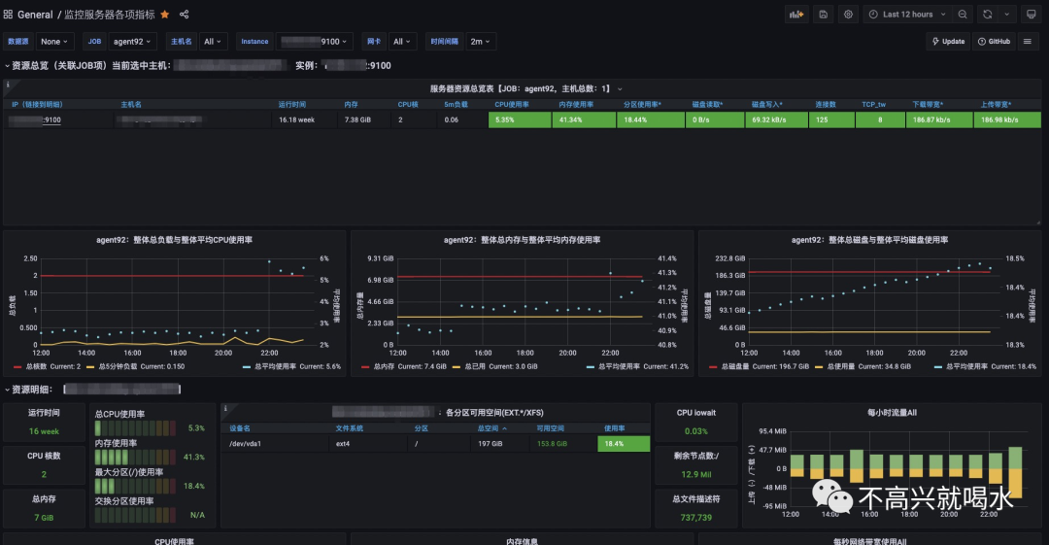Sort partitions table by 总空间 column
This screenshot has width=1049, height=545.
click(491, 428)
